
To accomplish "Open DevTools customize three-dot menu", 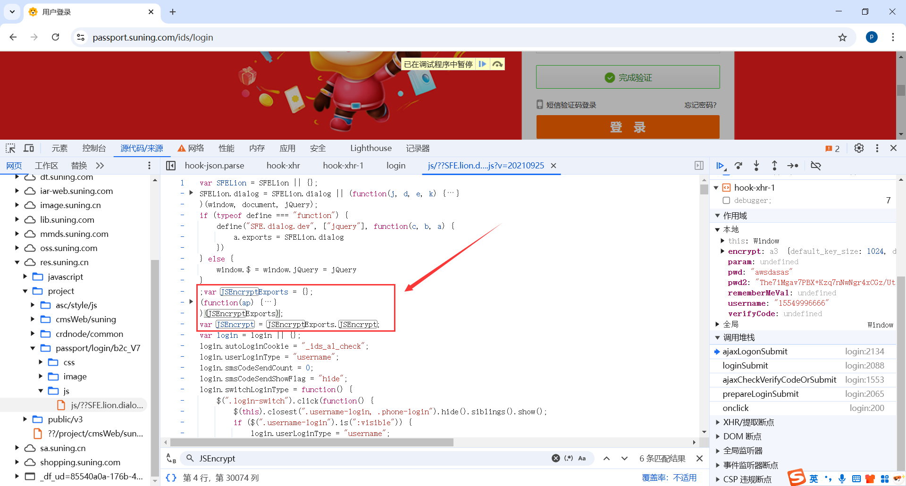I will [x=877, y=148].
